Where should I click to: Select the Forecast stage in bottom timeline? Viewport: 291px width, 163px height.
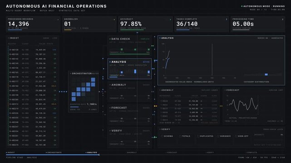tap(172, 153)
